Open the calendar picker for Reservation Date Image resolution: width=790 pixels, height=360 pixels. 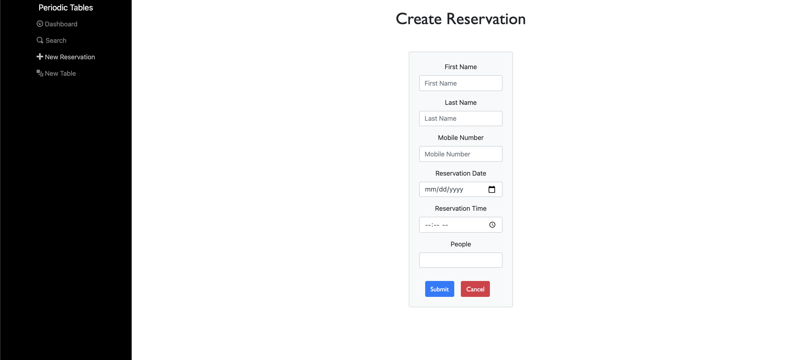click(x=492, y=189)
